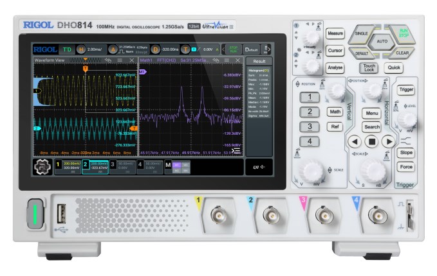Toggle channel 2 with hardware button 2

click(x=310, y=112)
